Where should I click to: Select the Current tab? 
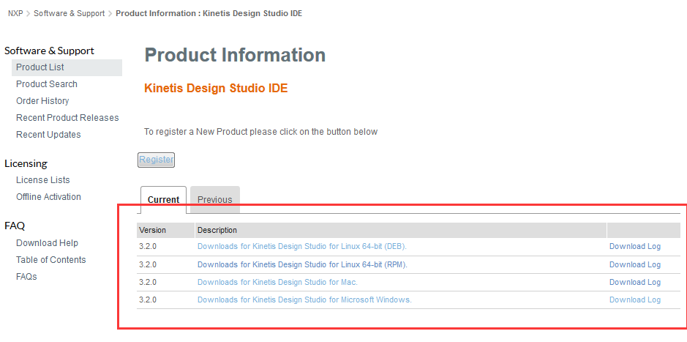(163, 199)
